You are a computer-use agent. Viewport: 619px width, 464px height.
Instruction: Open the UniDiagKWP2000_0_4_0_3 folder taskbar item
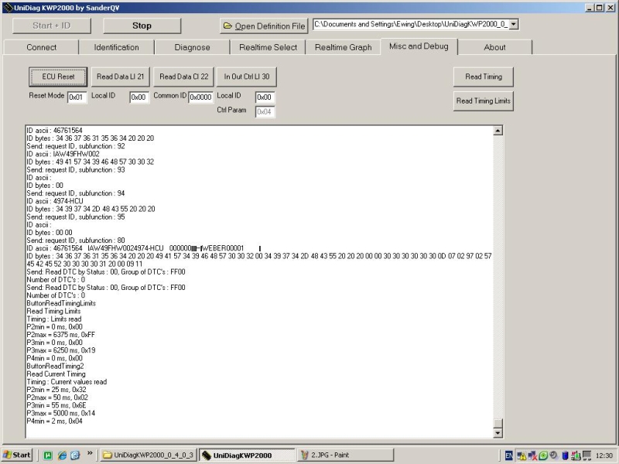(148, 455)
